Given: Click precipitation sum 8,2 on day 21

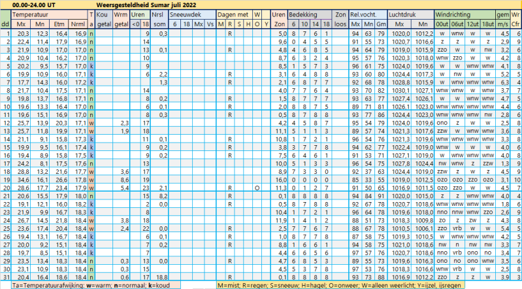Looking at the screenshot, I should 163,196.
